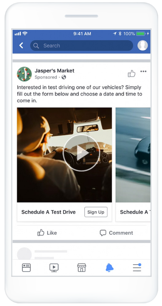The width and height of the screenshot is (162, 306).
Task: Switch to the Watch video tab
Action: pos(54,268)
